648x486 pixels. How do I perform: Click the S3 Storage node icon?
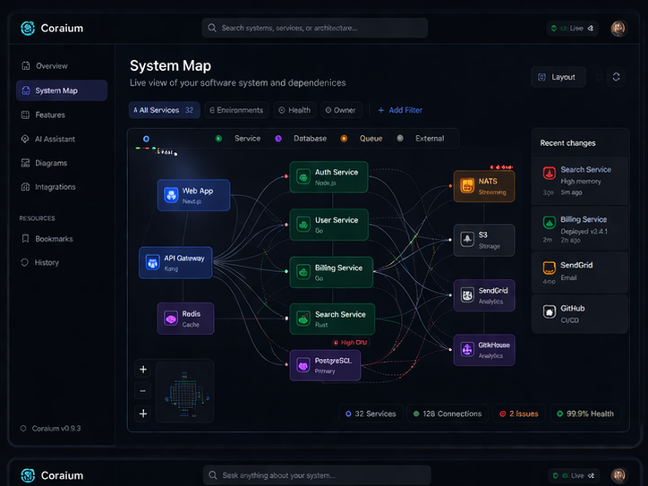coord(467,239)
